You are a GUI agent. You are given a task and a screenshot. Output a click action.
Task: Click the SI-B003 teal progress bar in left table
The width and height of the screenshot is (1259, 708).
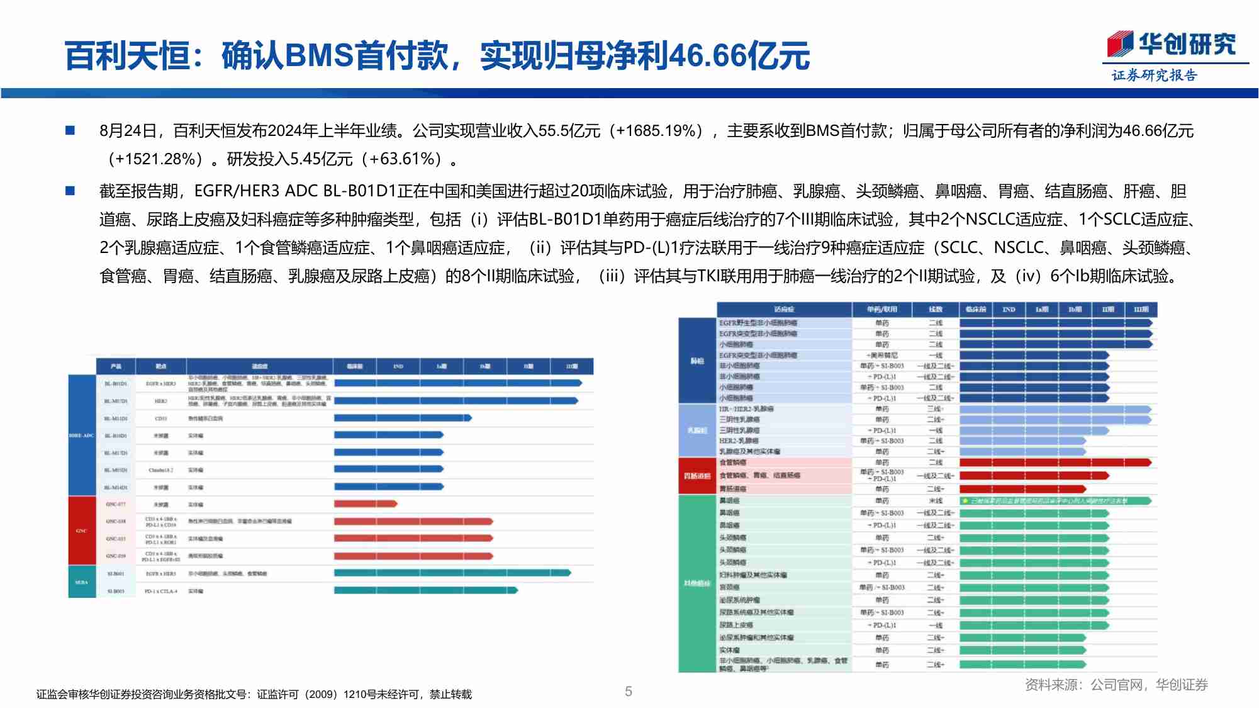coord(426,590)
